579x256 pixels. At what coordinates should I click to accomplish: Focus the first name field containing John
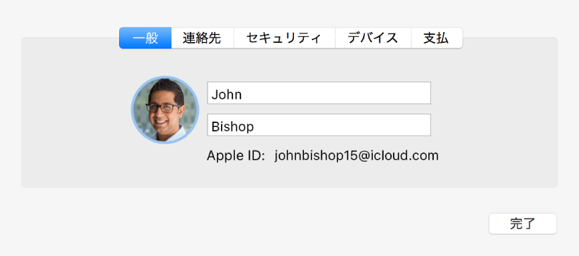point(319,93)
